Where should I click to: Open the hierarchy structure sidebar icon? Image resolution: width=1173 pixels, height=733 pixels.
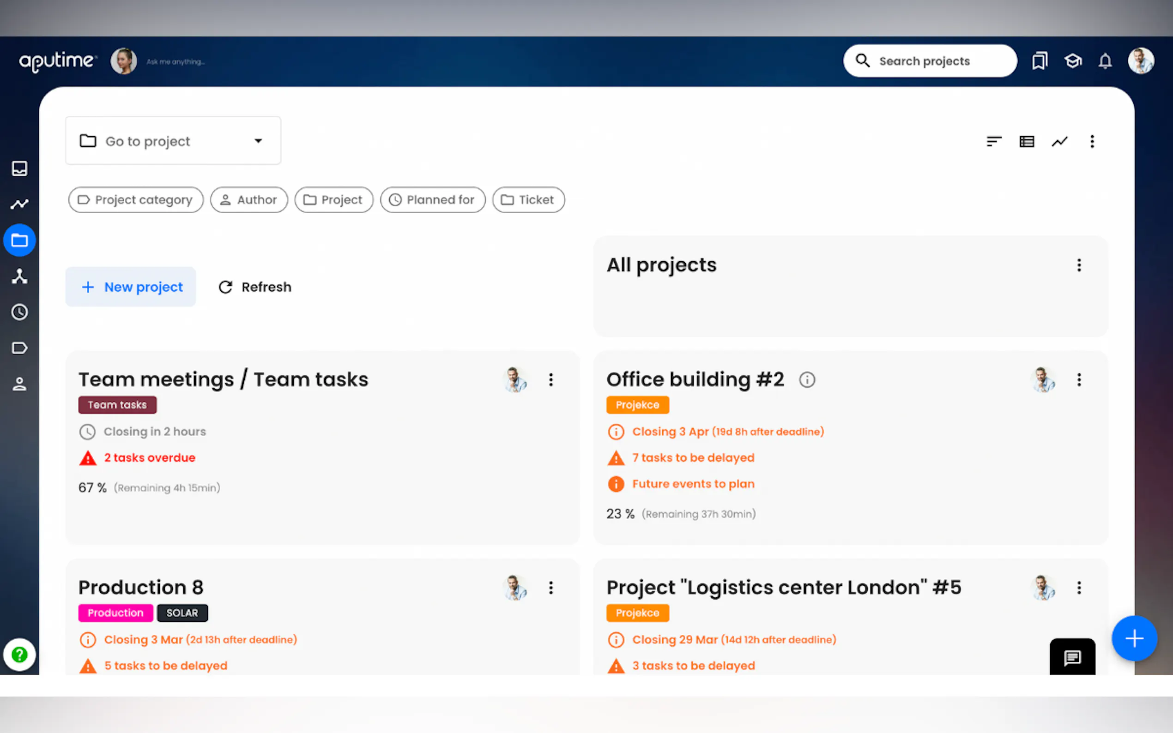coord(19,276)
